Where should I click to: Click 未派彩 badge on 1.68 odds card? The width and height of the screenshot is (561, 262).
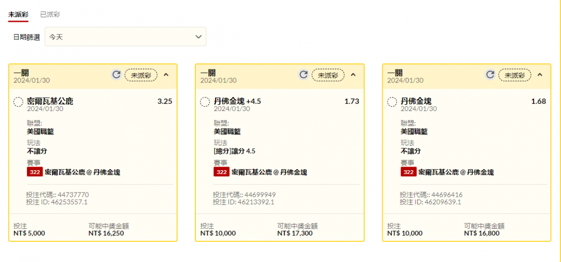(x=515, y=75)
